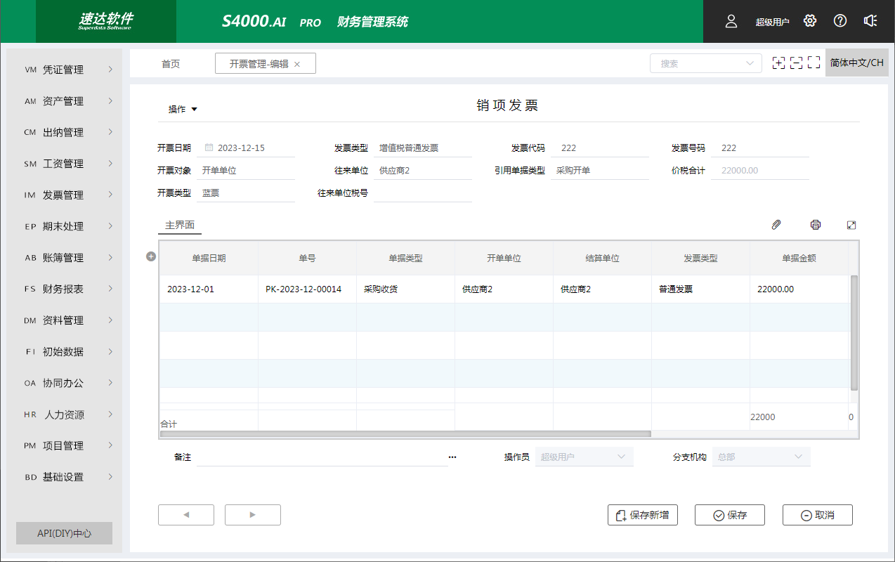Click the printer icon above the table

point(815,225)
